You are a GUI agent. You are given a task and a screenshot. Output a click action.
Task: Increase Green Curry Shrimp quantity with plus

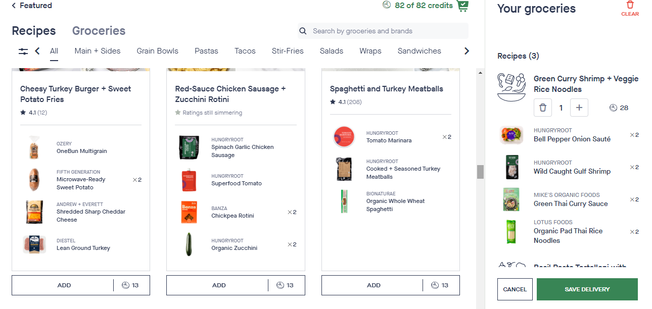click(x=579, y=108)
